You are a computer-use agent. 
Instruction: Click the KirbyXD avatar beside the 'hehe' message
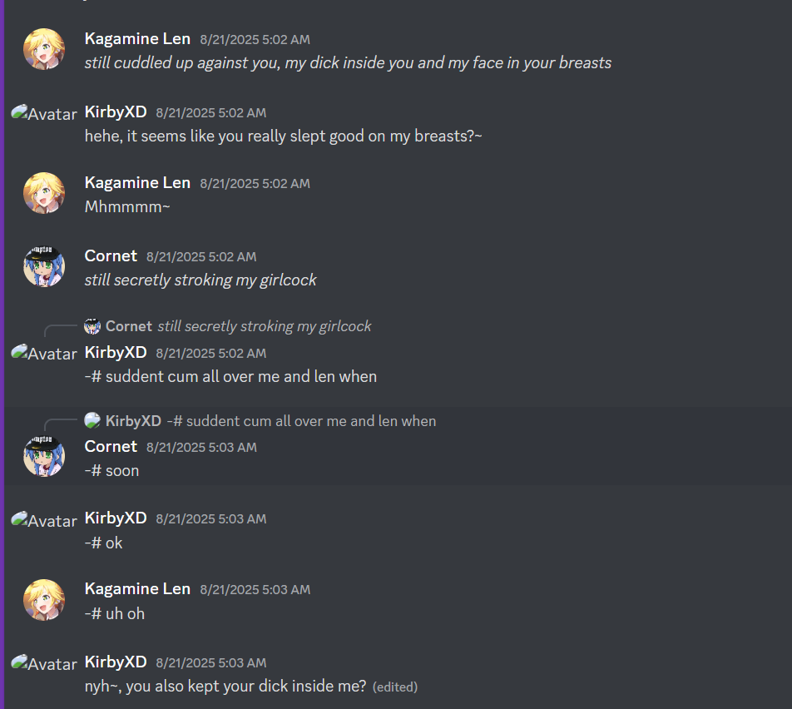pyautogui.click(x=44, y=113)
